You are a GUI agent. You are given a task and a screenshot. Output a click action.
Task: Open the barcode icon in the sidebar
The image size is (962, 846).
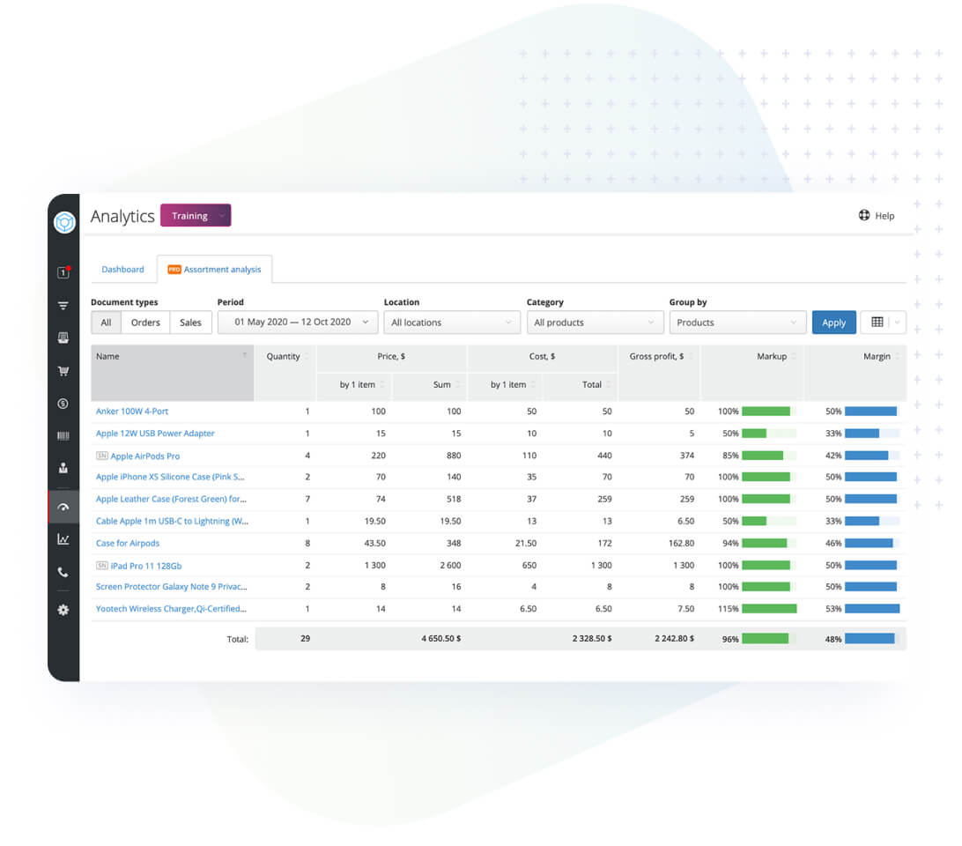[x=63, y=436]
